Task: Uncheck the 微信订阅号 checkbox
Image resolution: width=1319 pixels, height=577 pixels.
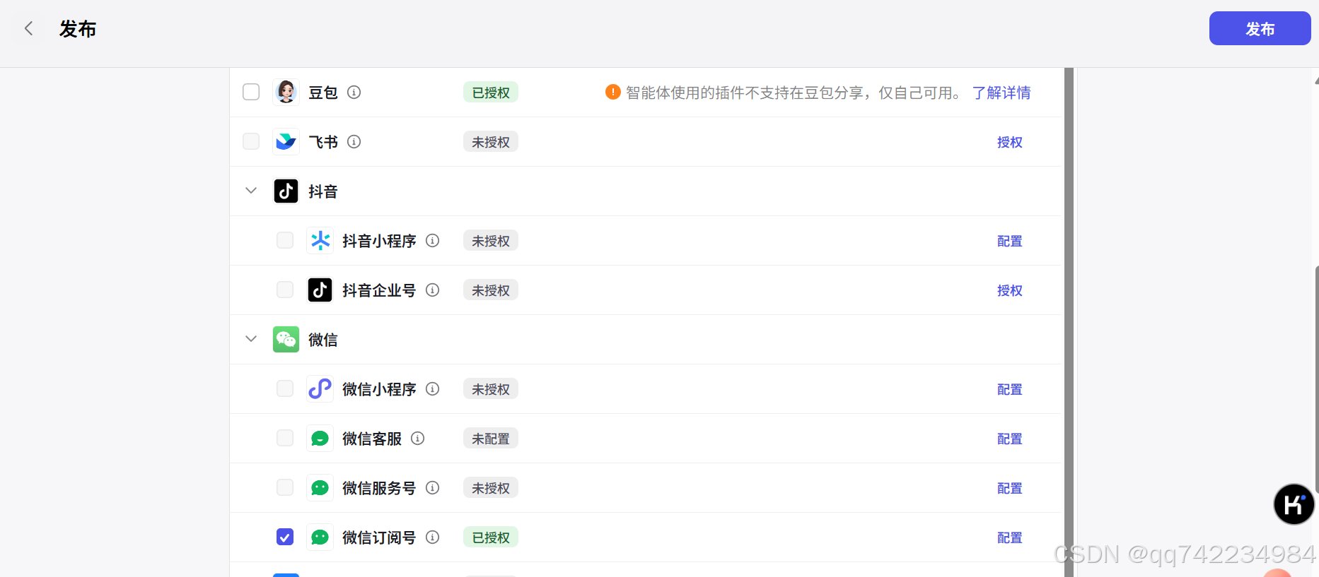Action: coord(285,537)
